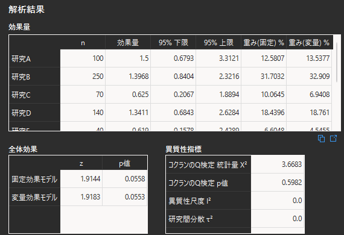Select cell value 70 for 研究C
344x235 pixels.
tap(83, 95)
